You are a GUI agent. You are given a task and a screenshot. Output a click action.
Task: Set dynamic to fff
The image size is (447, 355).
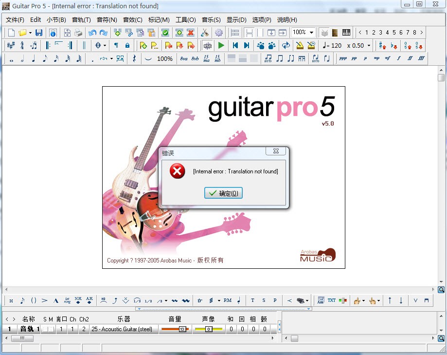(x=421, y=58)
